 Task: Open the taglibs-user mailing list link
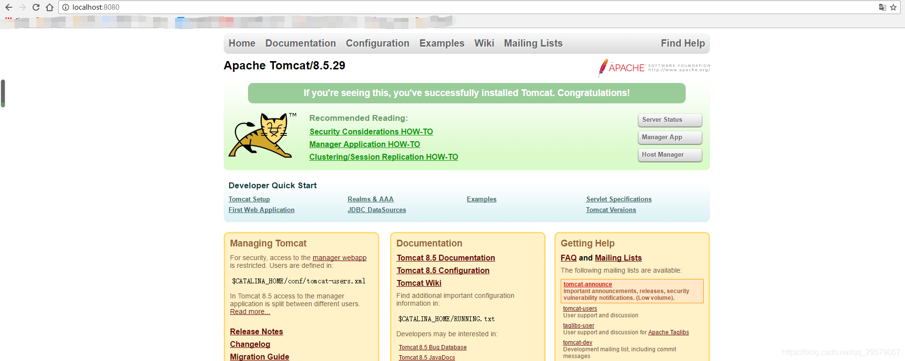point(579,326)
